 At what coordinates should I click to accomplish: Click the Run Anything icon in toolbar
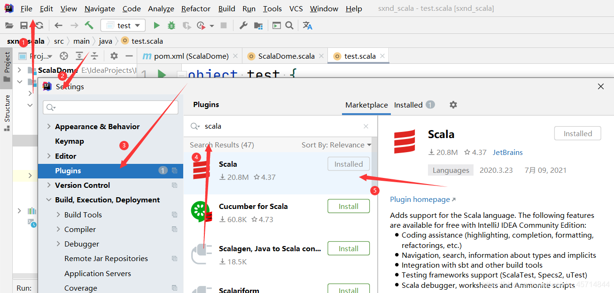[x=277, y=25]
